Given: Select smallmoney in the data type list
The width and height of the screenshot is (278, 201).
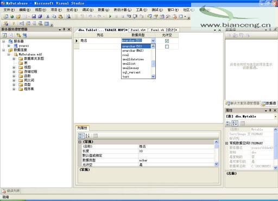Looking at the screenshot, I should [x=136, y=68].
